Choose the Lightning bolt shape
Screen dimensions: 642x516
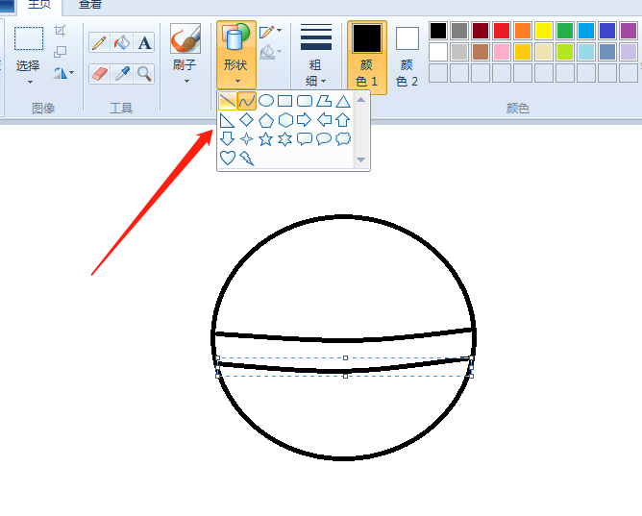pyautogui.click(x=247, y=159)
